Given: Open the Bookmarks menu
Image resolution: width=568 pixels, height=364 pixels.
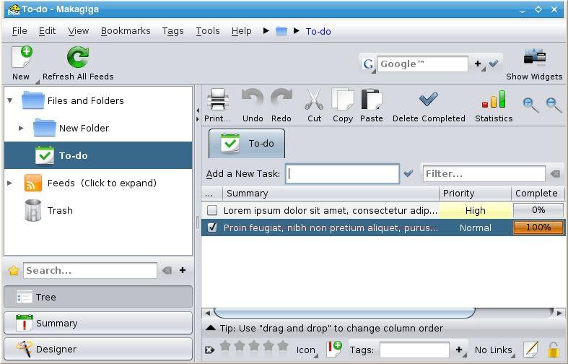Looking at the screenshot, I should (x=126, y=31).
